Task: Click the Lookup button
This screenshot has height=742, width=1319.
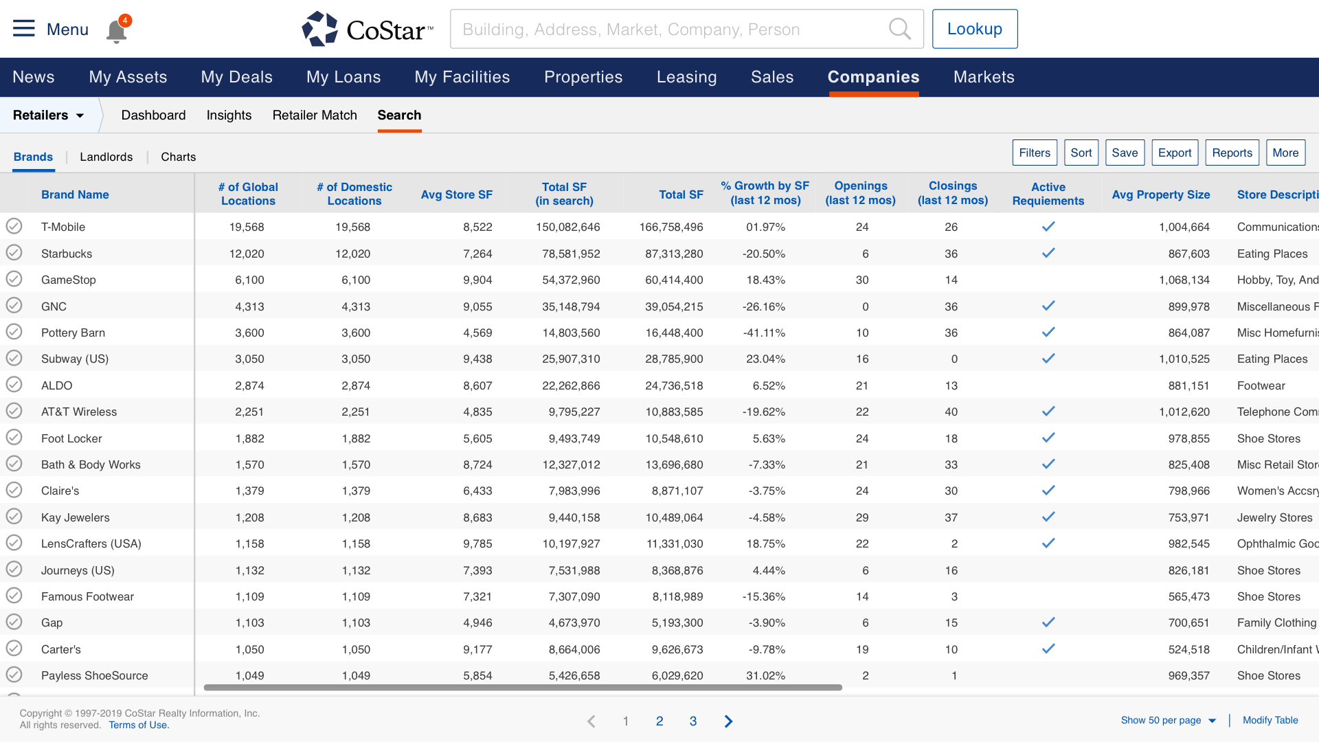Action: coord(974,29)
